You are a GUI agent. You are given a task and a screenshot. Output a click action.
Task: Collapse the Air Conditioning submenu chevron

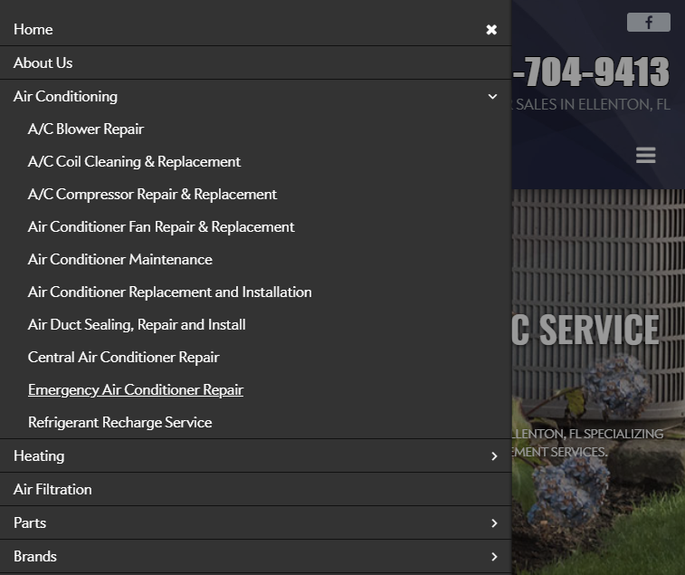click(492, 96)
